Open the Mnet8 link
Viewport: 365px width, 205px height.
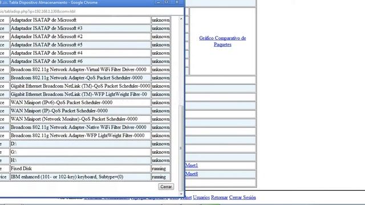pos(192,174)
